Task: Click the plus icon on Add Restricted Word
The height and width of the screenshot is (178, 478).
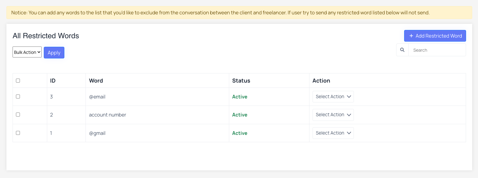Action: (x=411, y=36)
